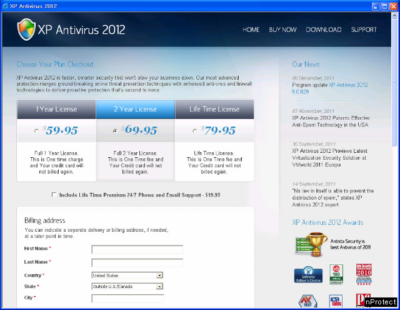Click the Choose Your Plan Checkout heading
The height and width of the screenshot is (310, 400).
tap(55, 64)
